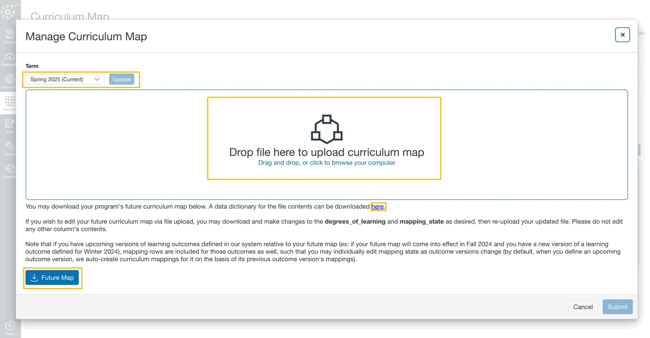
Task: Download the Future Map file
Action: pyautogui.click(x=52, y=278)
